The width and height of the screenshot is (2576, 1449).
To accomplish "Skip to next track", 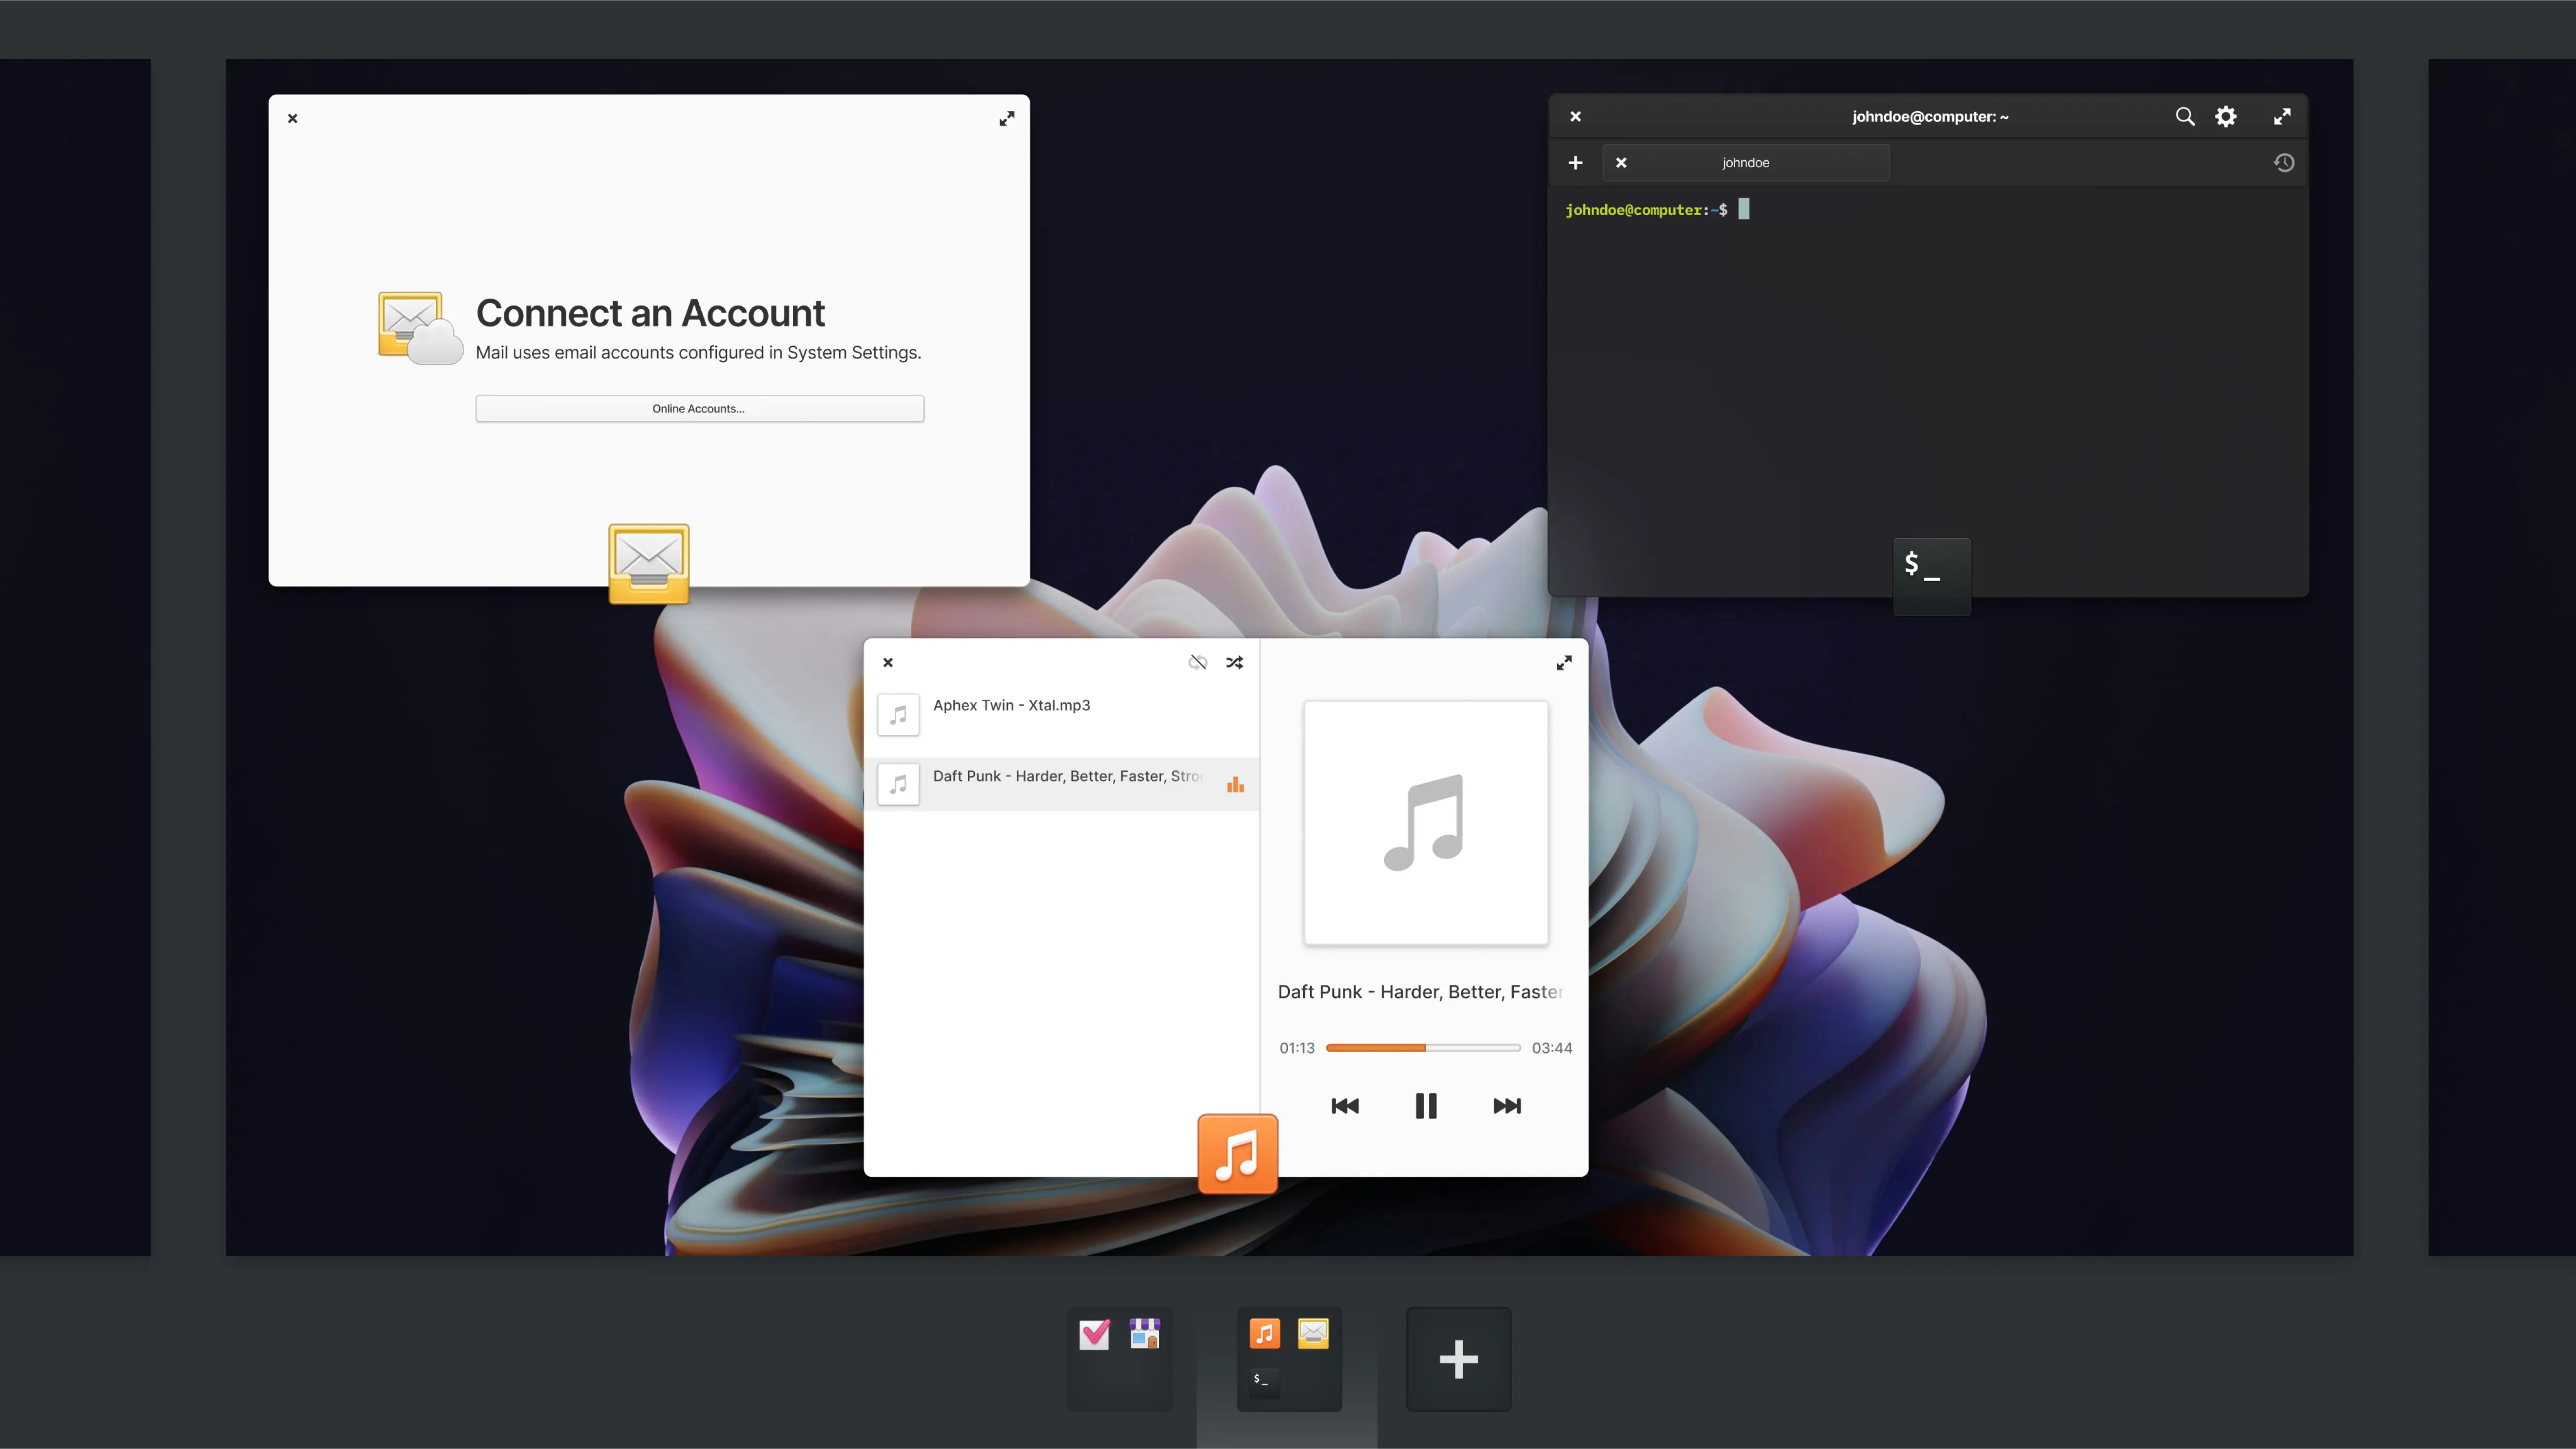I will [1506, 1105].
